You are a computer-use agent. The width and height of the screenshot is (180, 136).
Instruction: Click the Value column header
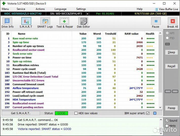tap(83, 34)
